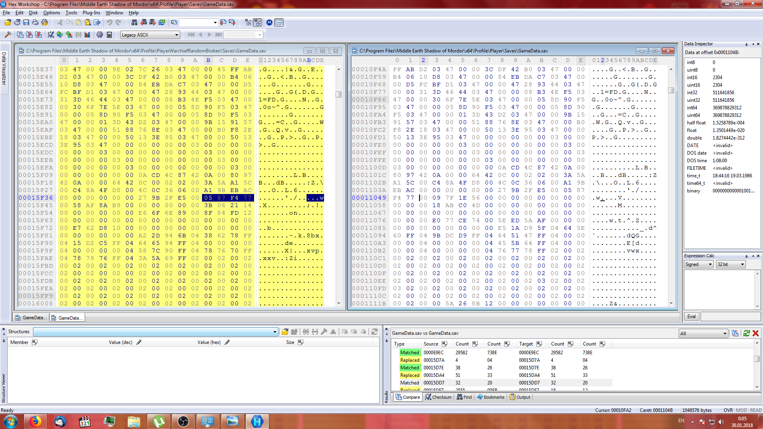Click the Resync Compare green refresh icon in Results
The height and width of the screenshot is (429, 763).
[747, 333]
